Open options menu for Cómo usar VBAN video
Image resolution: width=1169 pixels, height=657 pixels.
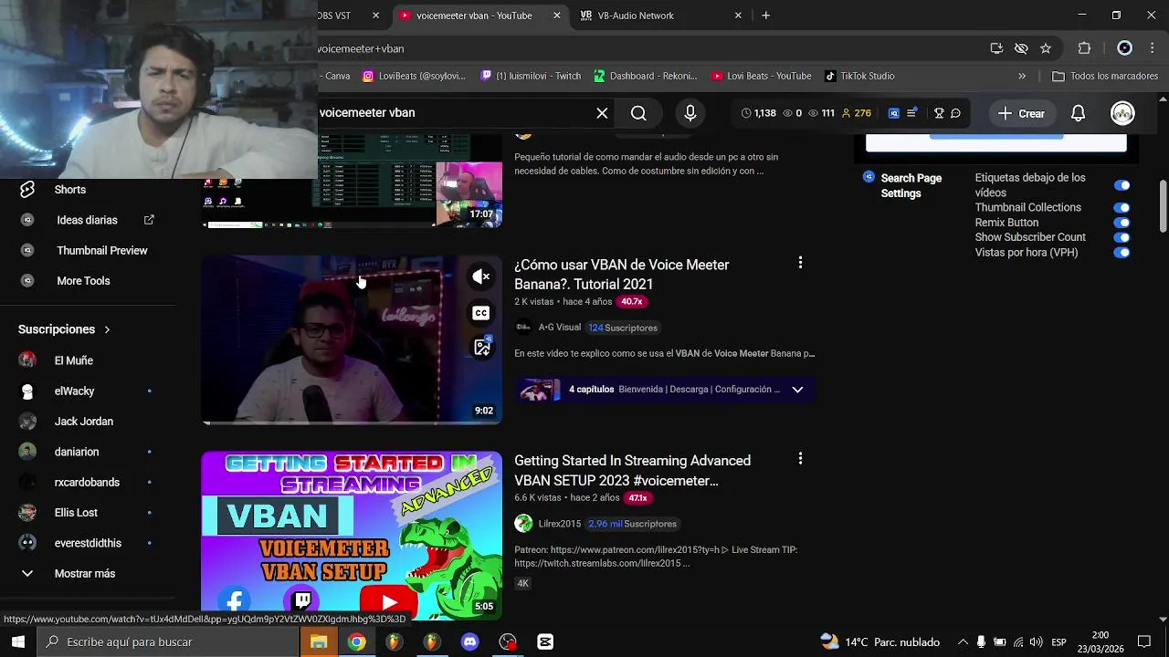pos(800,263)
